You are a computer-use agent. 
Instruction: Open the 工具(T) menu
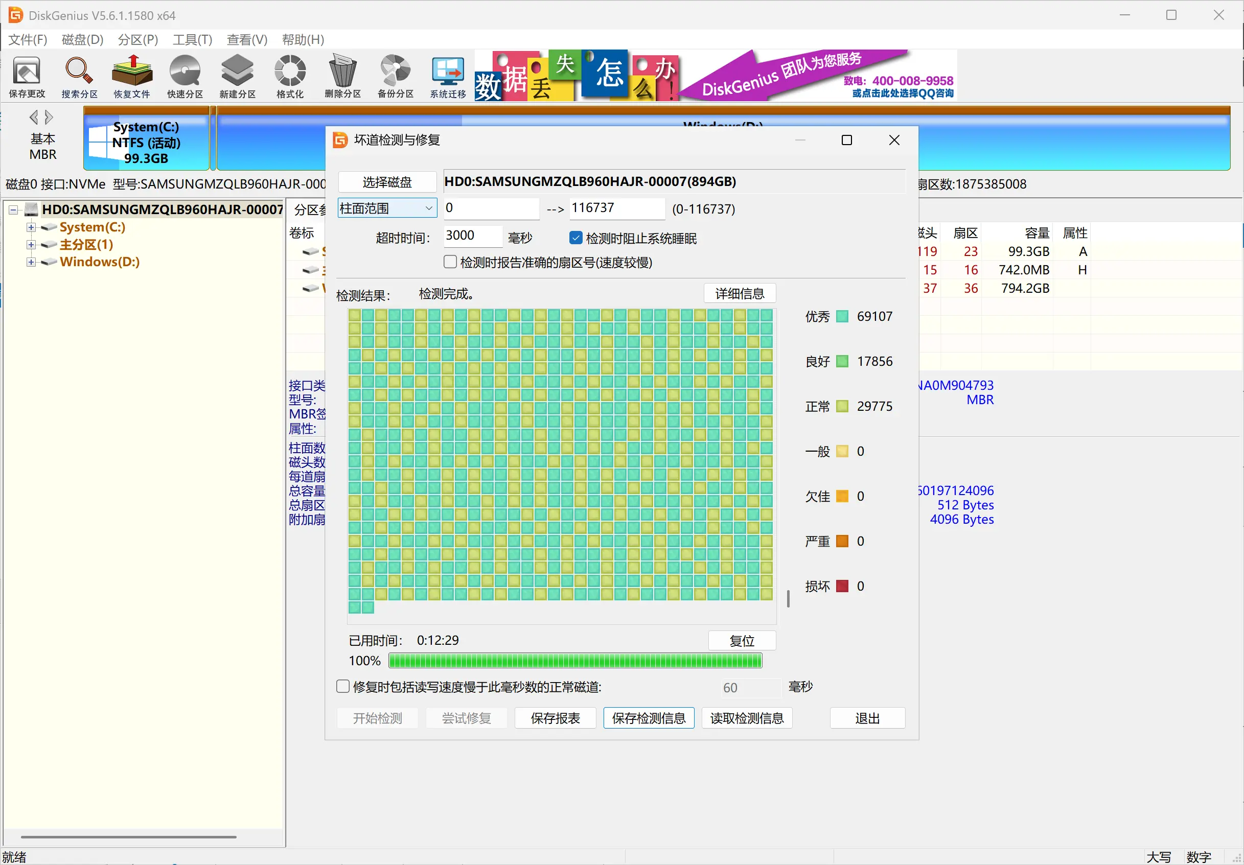click(x=192, y=39)
